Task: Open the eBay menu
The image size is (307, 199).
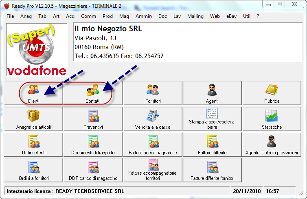Action: [231, 16]
